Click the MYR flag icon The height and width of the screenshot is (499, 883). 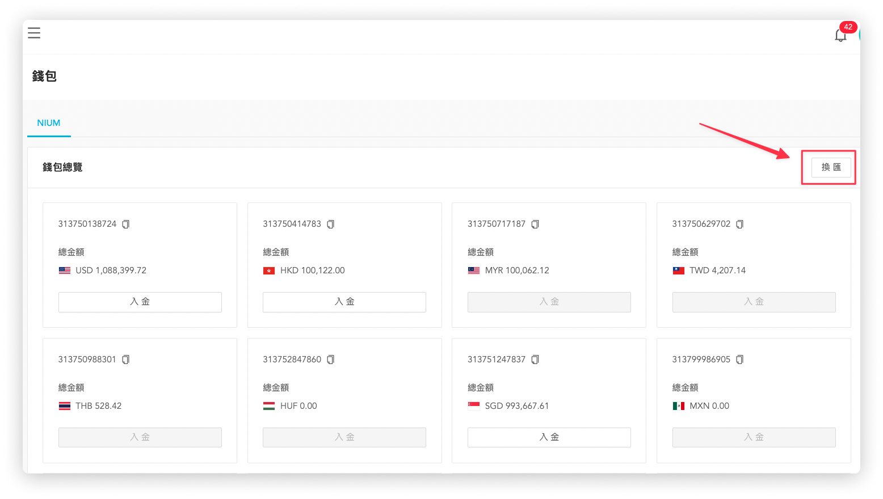(474, 270)
